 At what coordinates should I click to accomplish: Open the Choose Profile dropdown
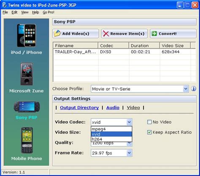[x=140, y=89]
